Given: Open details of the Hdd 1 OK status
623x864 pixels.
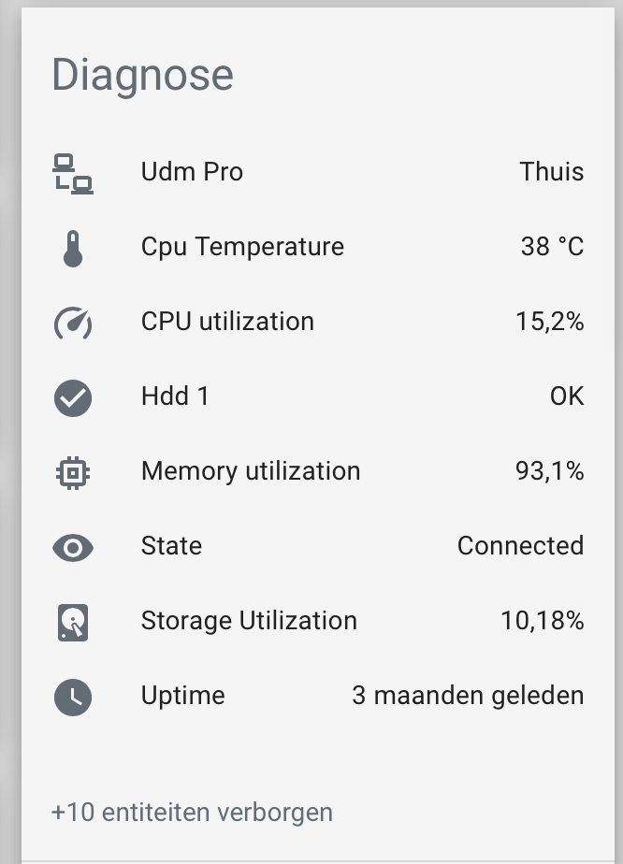Looking at the screenshot, I should point(566,396).
